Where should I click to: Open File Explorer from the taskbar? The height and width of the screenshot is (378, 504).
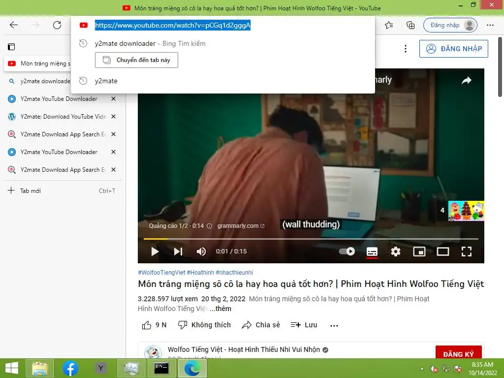point(40,368)
